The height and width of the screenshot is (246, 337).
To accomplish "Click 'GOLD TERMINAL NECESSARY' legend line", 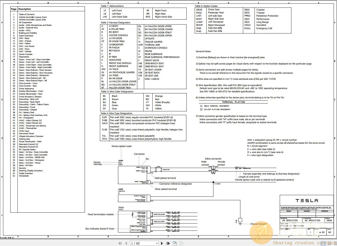I will pos(217,106).
